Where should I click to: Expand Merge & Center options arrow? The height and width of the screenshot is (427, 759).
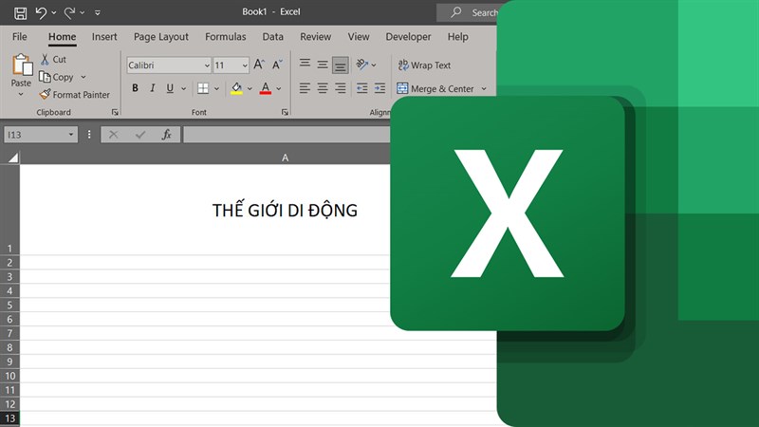point(484,88)
